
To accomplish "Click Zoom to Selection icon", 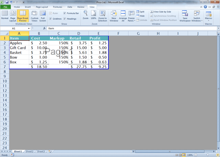I will pos(102,16).
